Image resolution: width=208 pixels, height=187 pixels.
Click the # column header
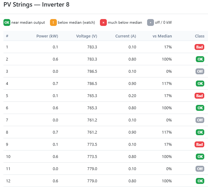pyautogui.click(x=7, y=36)
